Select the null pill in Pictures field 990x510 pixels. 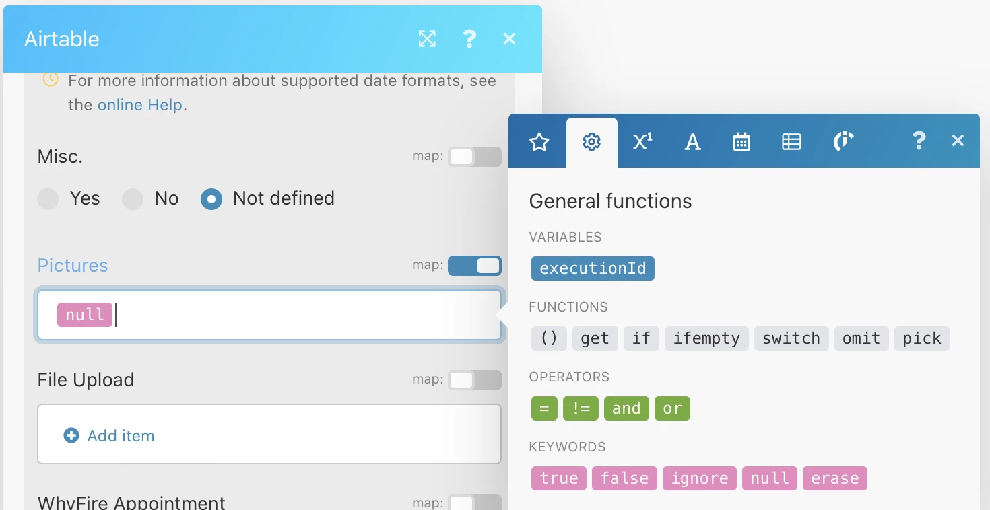coord(85,315)
